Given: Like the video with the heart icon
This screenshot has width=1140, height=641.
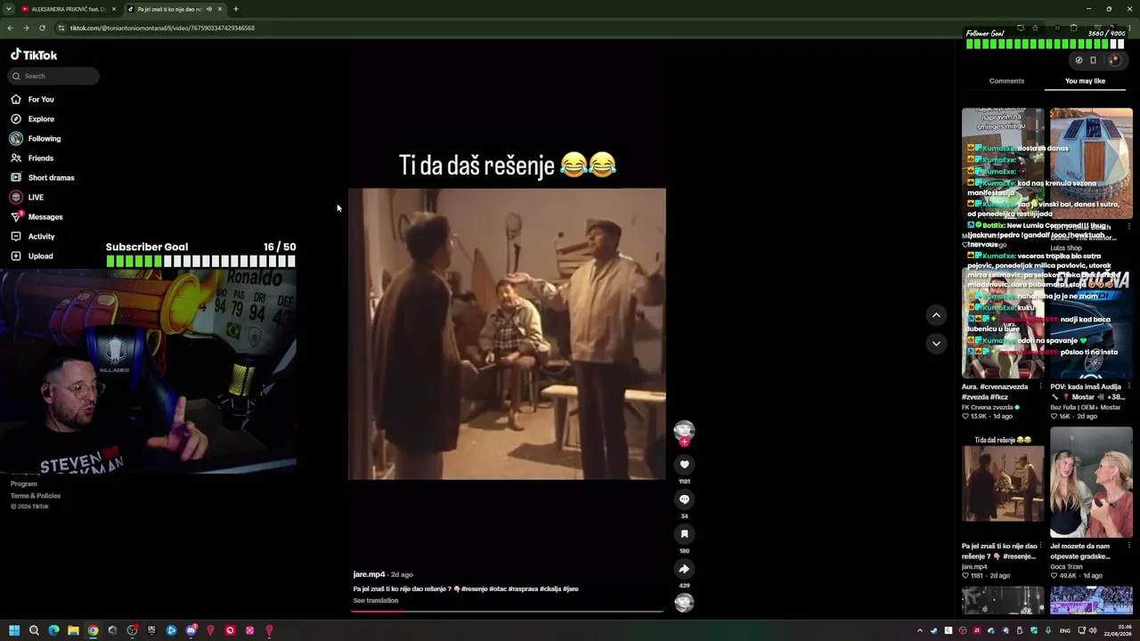Looking at the screenshot, I should [684, 464].
